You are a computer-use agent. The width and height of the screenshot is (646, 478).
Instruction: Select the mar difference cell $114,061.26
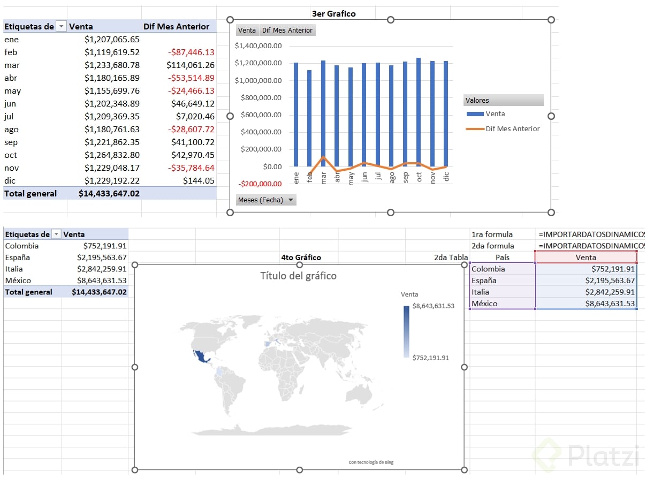click(179, 65)
